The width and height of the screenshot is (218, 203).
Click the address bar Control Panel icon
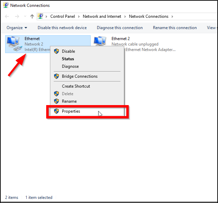(41, 16)
